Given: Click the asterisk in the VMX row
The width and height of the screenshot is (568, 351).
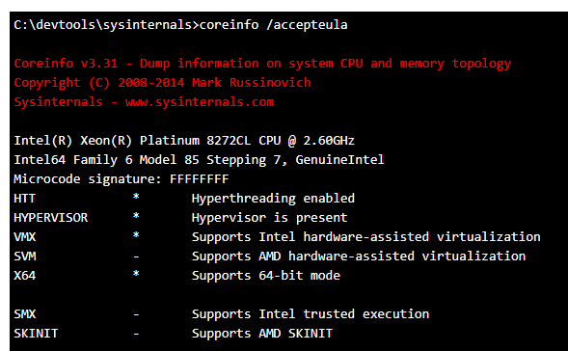Looking at the screenshot, I should coord(136,235).
